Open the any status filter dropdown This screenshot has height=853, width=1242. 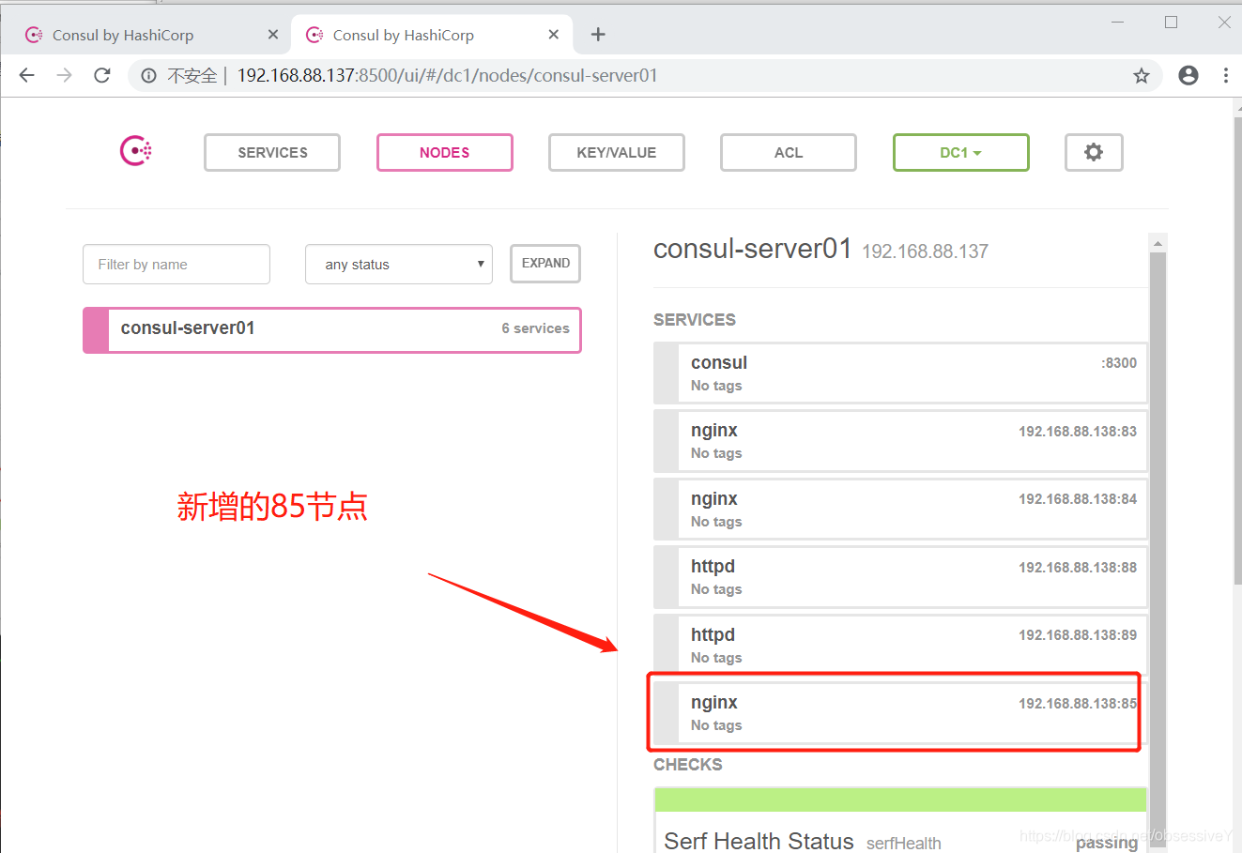point(399,265)
